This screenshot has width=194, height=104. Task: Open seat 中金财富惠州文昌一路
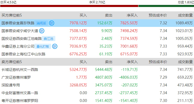click(20, 93)
